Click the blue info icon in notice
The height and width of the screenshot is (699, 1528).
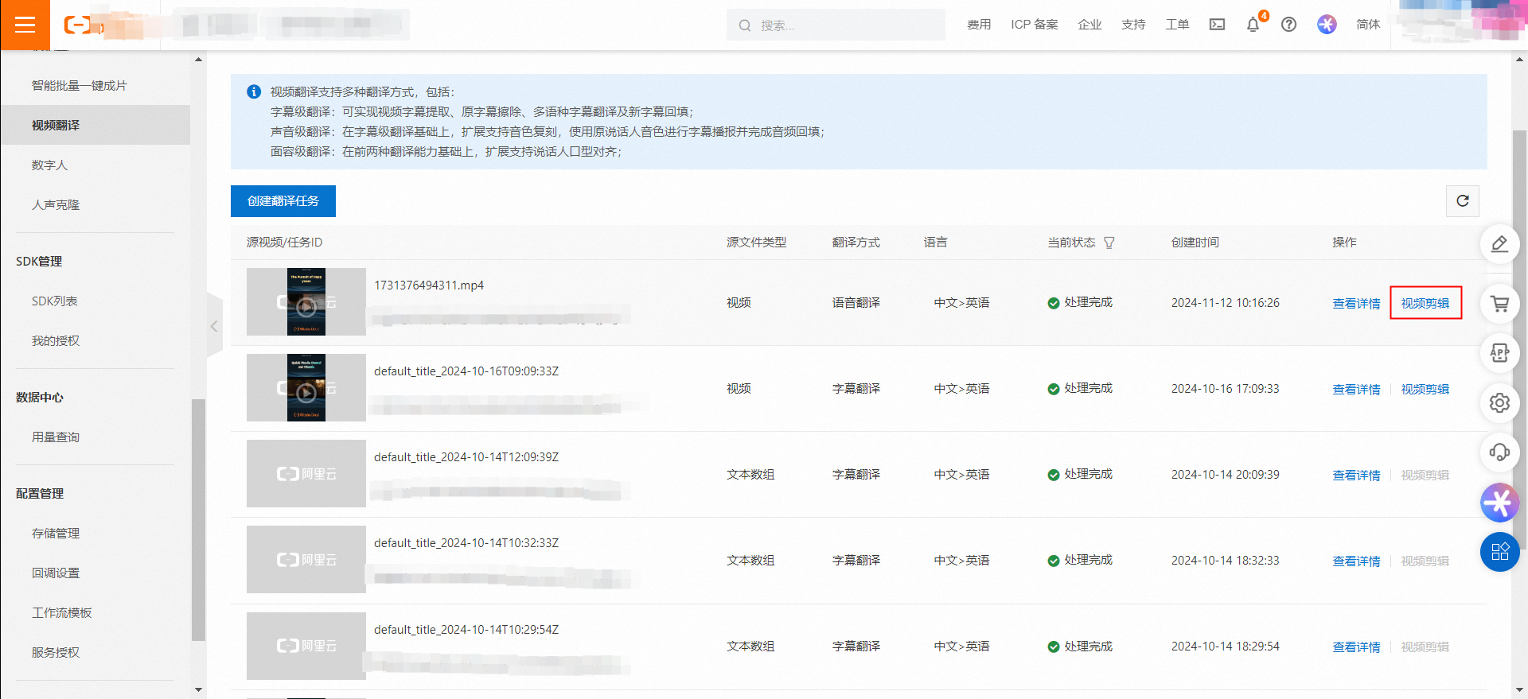254,91
